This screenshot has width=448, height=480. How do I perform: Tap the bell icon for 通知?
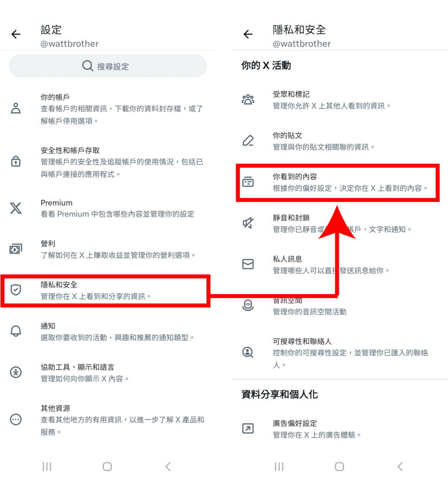[x=16, y=331]
